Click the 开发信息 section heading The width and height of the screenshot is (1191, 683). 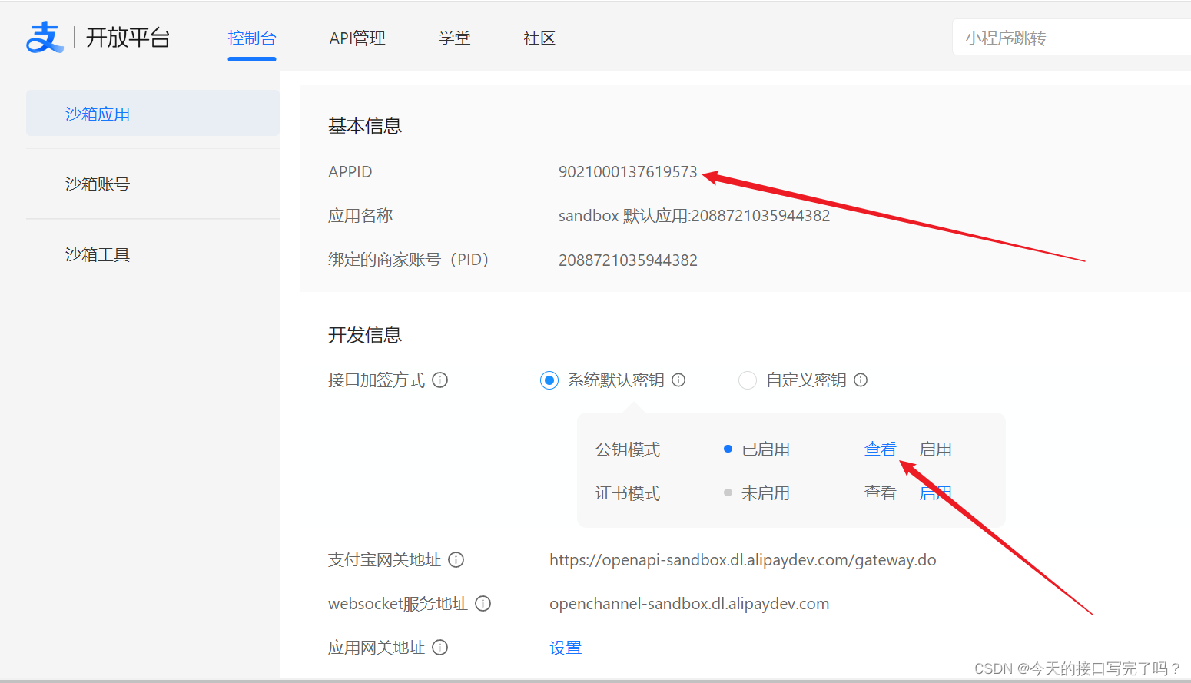[365, 334]
